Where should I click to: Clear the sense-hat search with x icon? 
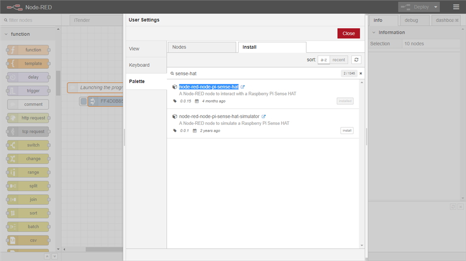point(361,73)
